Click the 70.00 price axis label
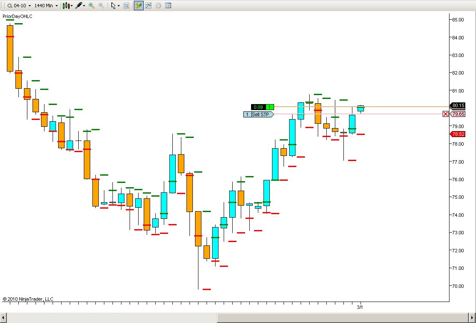Viewport: 476px width, 323px height. pos(458,286)
